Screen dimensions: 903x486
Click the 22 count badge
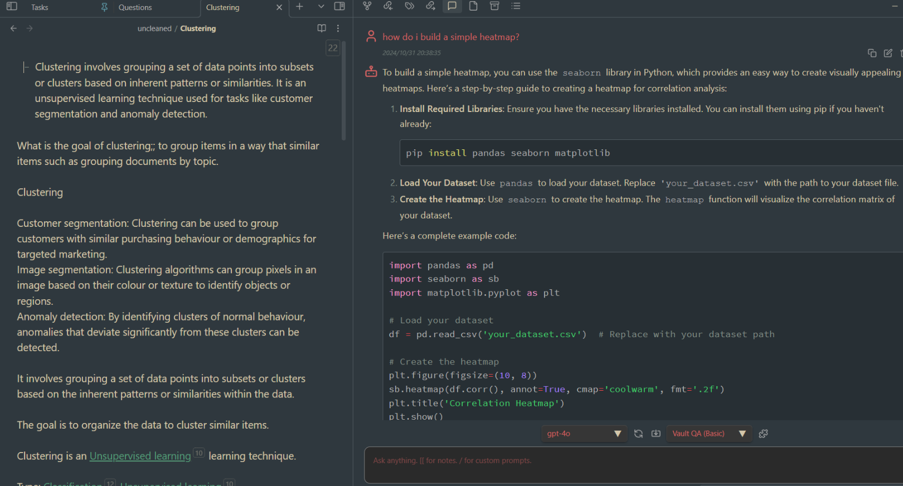coord(333,48)
